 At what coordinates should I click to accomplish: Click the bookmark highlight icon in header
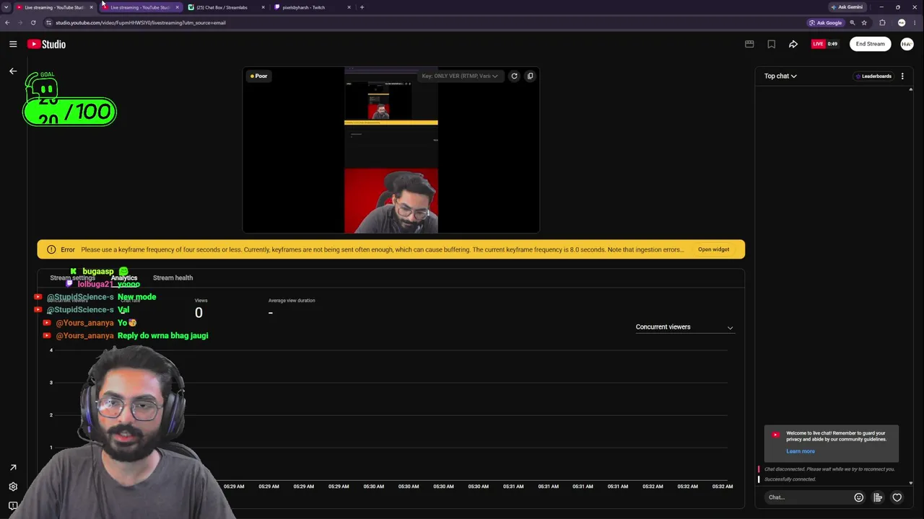click(771, 44)
